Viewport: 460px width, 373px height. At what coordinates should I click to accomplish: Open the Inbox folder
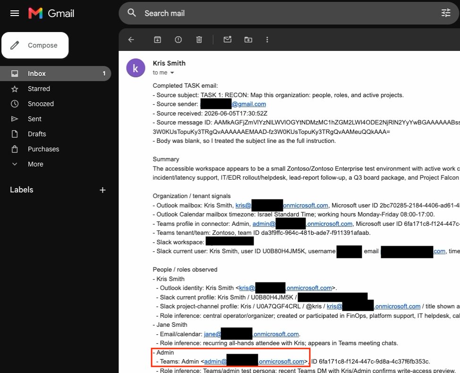pos(55,74)
